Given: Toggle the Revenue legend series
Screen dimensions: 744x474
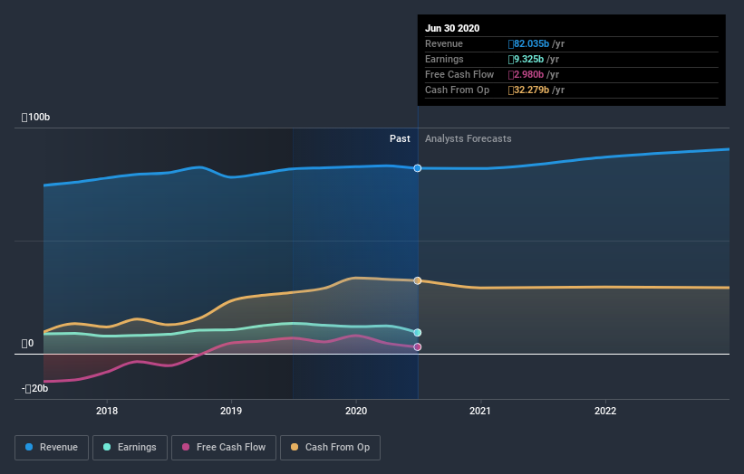Looking at the screenshot, I should click(52, 448).
